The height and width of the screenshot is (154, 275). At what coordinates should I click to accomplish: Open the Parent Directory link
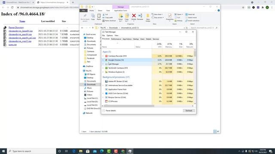(x=16, y=27)
